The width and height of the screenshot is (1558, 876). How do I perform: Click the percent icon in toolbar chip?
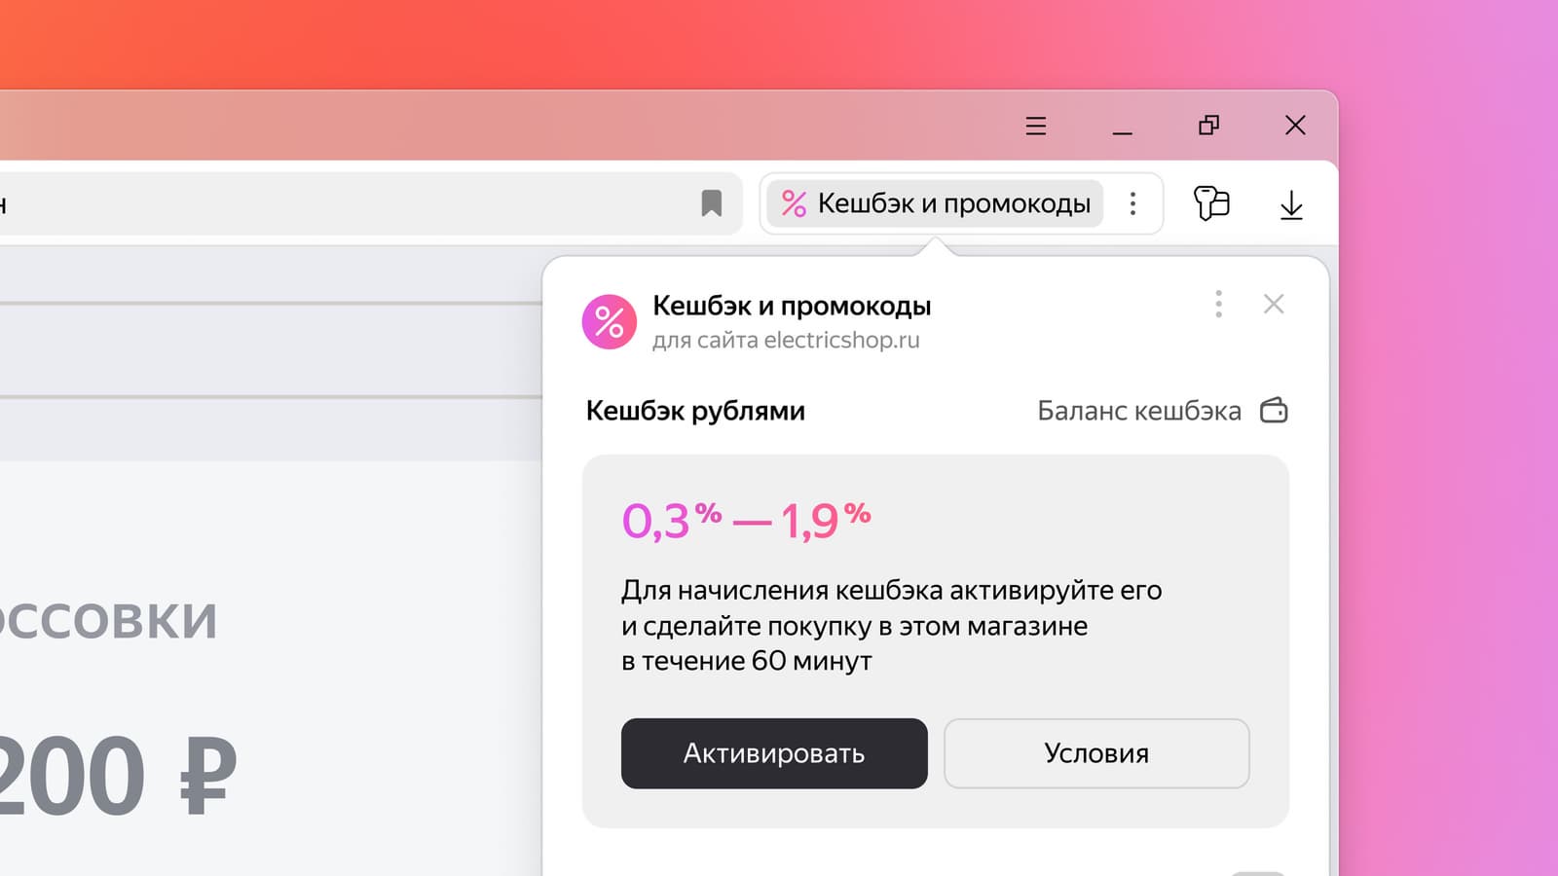(x=794, y=203)
